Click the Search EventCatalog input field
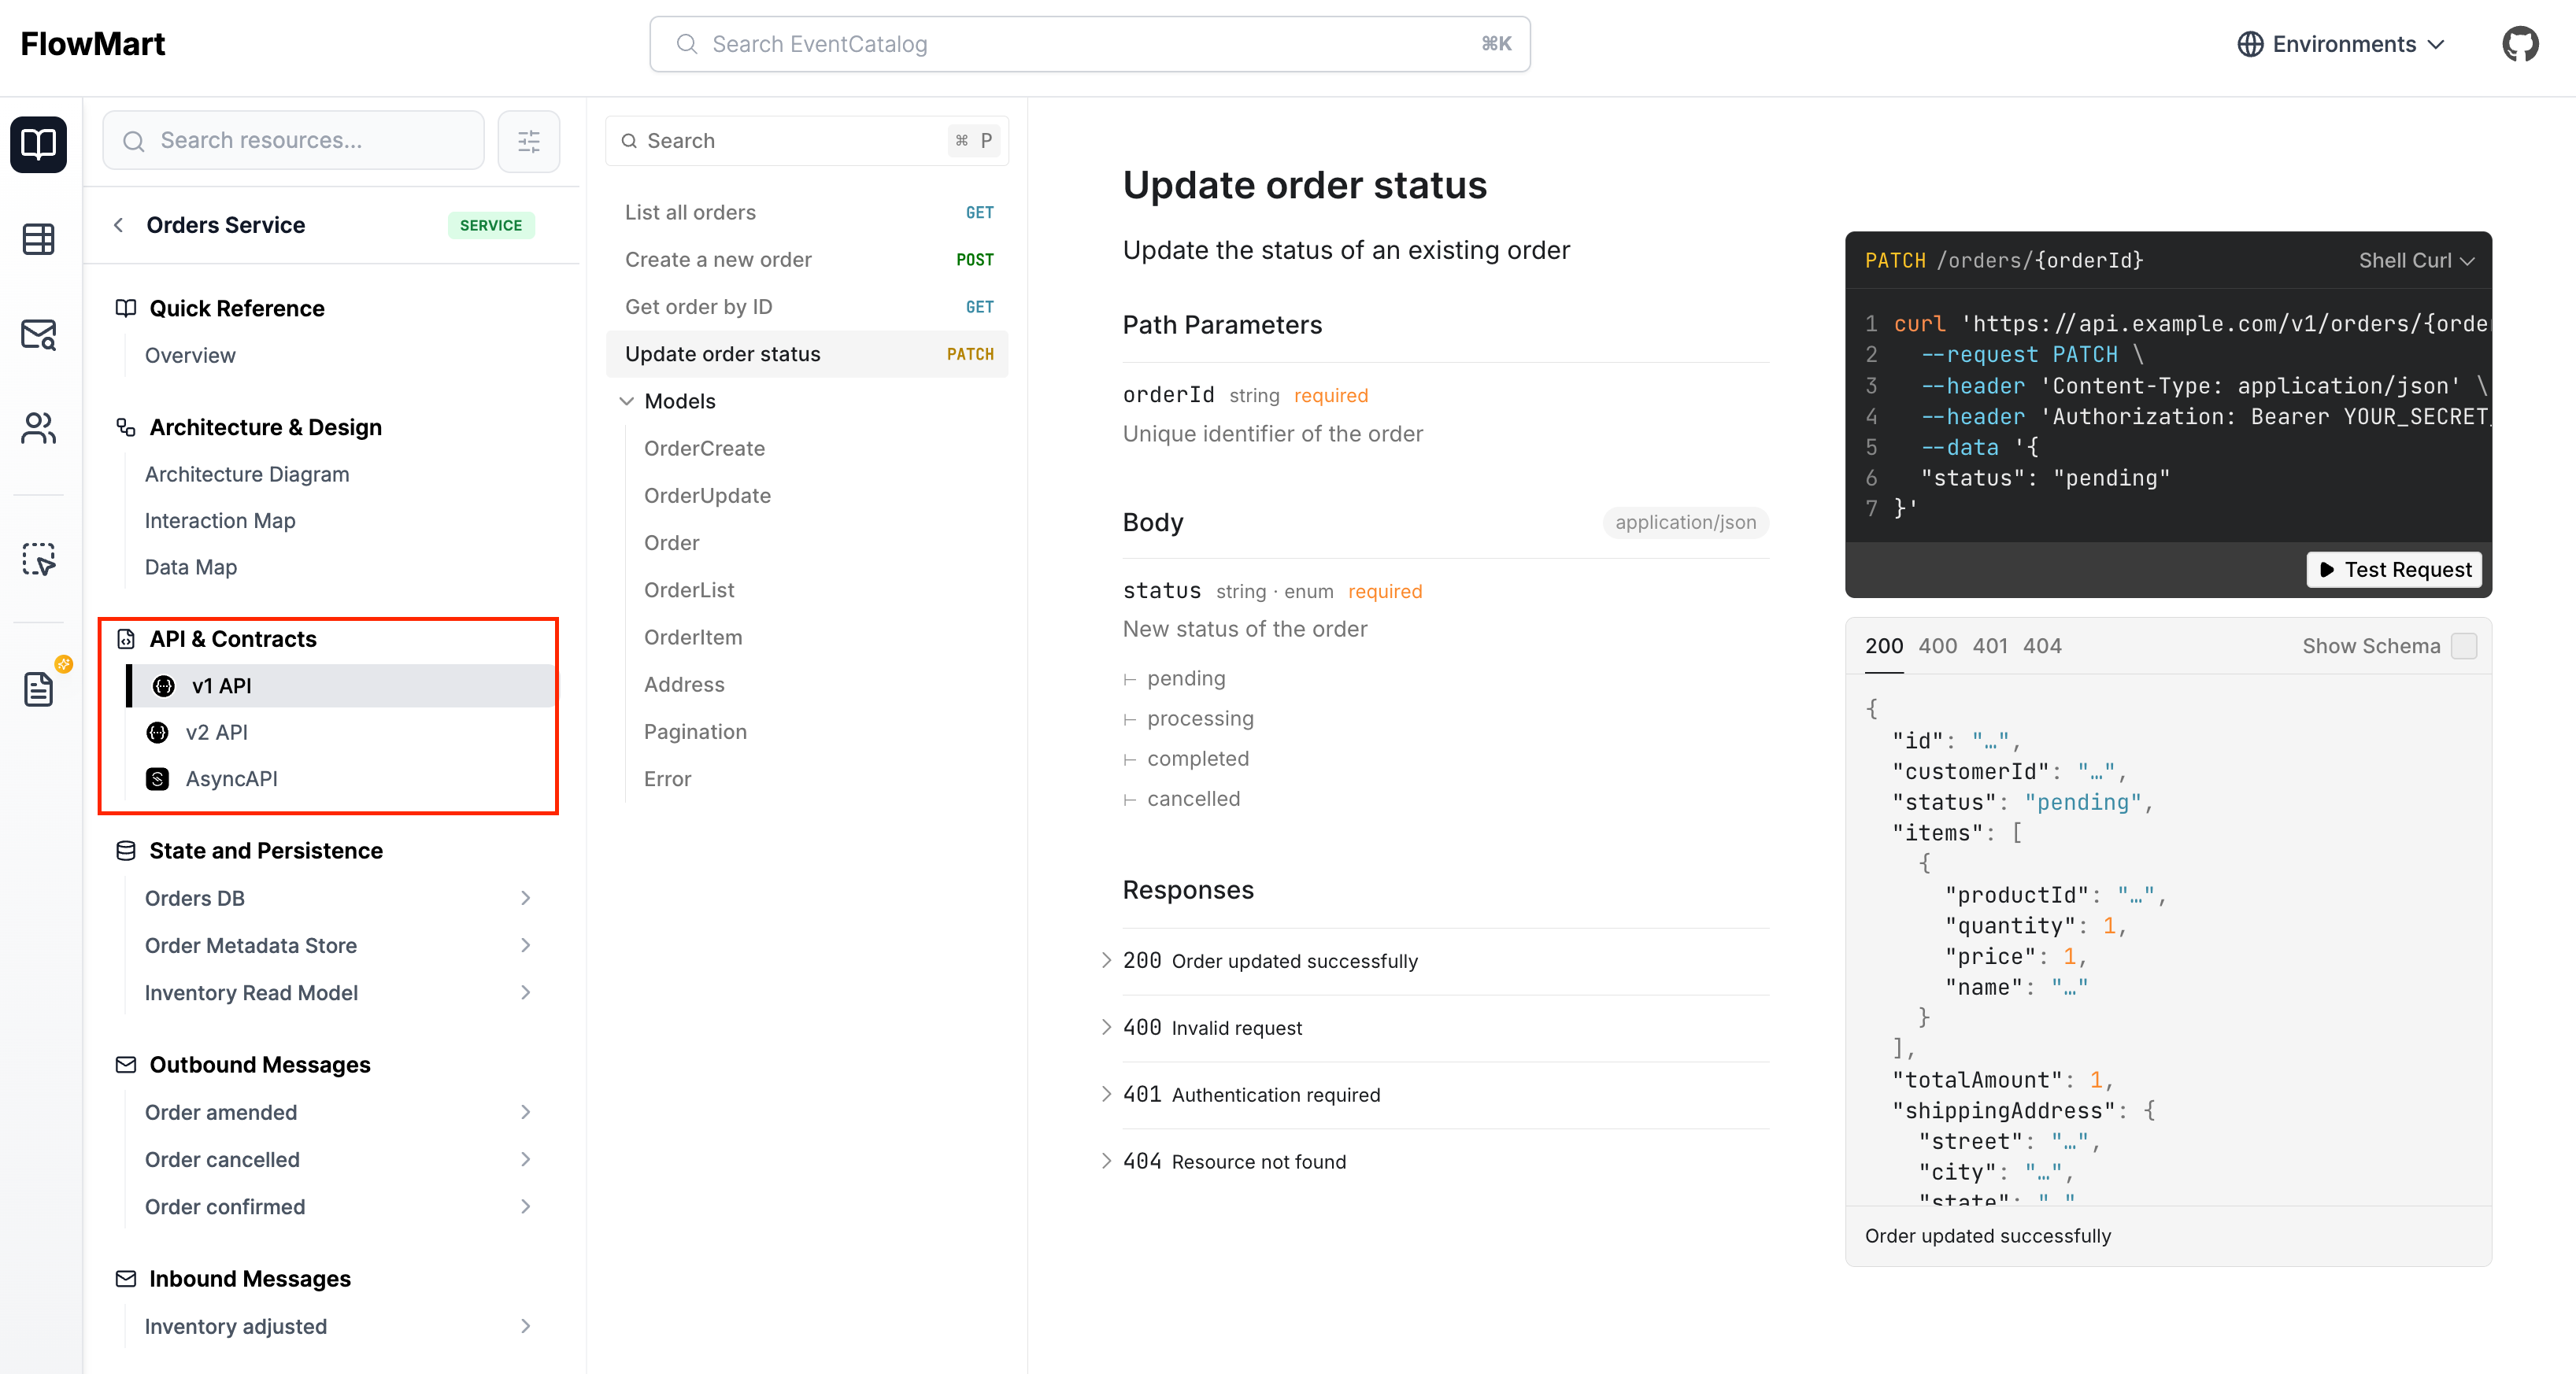The width and height of the screenshot is (2576, 1374). 1089,44
